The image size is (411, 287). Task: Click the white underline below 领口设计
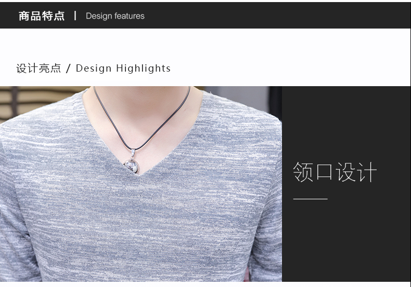click(310, 199)
